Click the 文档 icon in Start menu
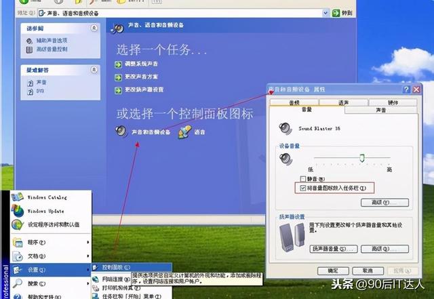Screen dimensions: 434x299 click(18, 256)
